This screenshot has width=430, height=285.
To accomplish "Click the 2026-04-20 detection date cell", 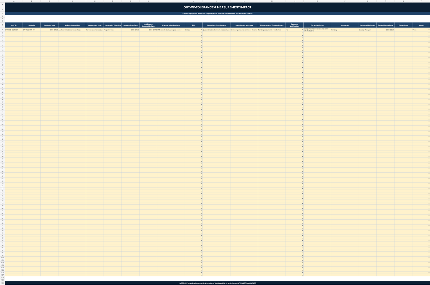I will [49, 30].
